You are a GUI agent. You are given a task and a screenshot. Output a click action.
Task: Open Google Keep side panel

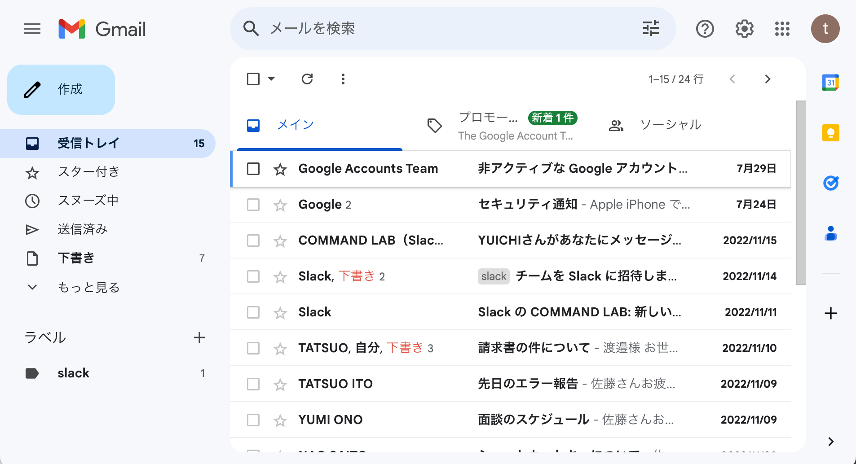click(x=831, y=133)
